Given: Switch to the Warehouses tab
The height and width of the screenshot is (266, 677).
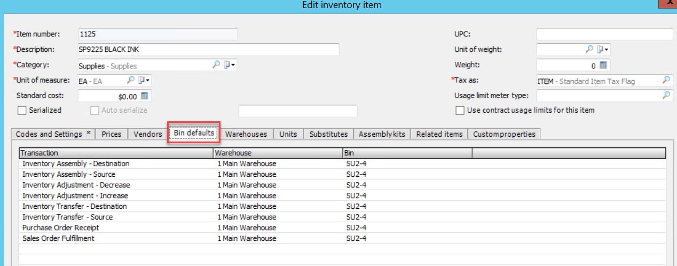Looking at the screenshot, I should point(246,134).
